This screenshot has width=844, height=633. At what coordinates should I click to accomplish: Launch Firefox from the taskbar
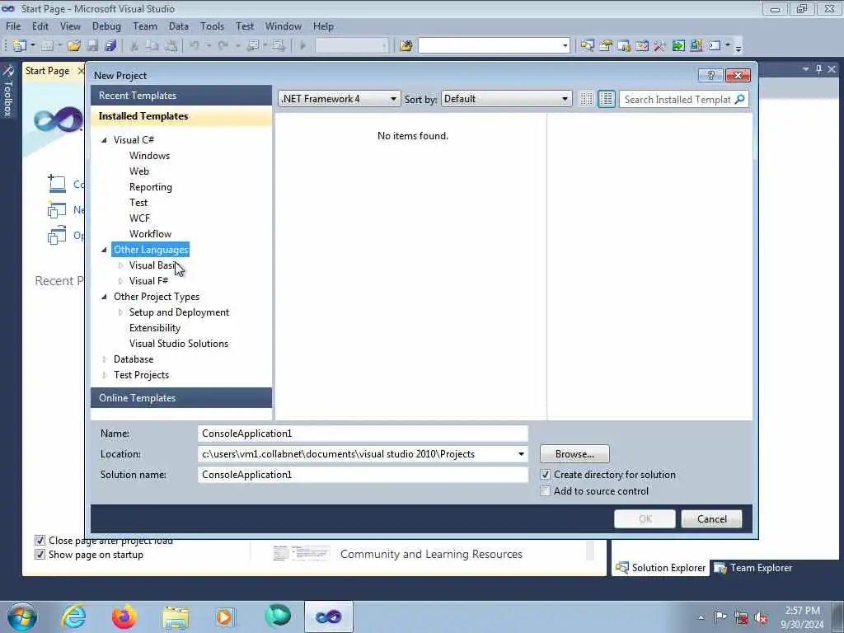click(x=124, y=617)
